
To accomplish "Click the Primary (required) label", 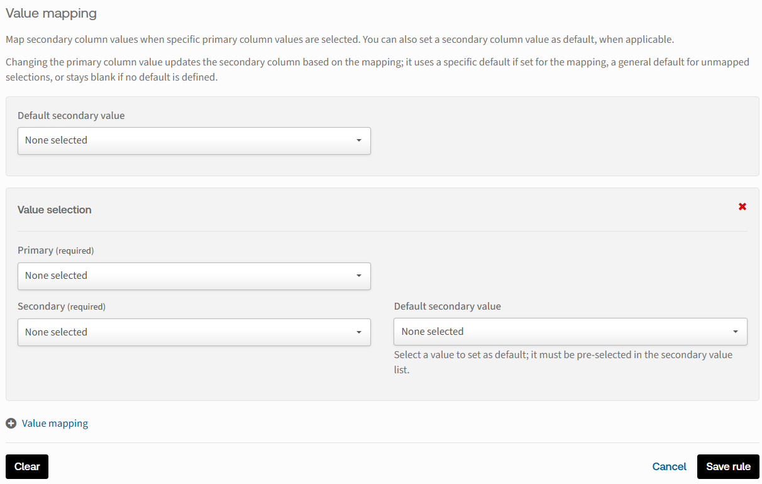I will pyautogui.click(x=55, y=250).
